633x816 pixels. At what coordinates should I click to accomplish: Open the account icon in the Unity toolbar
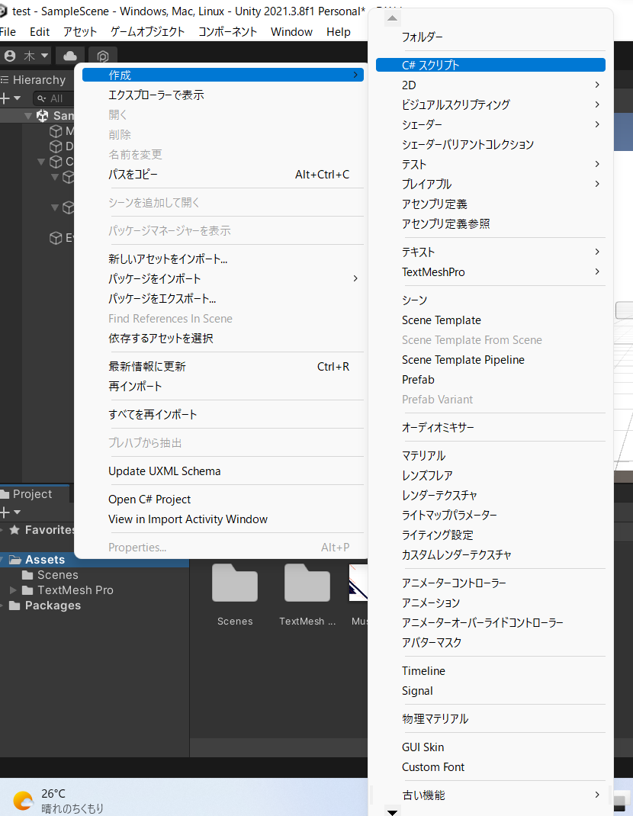coord(9,56)
